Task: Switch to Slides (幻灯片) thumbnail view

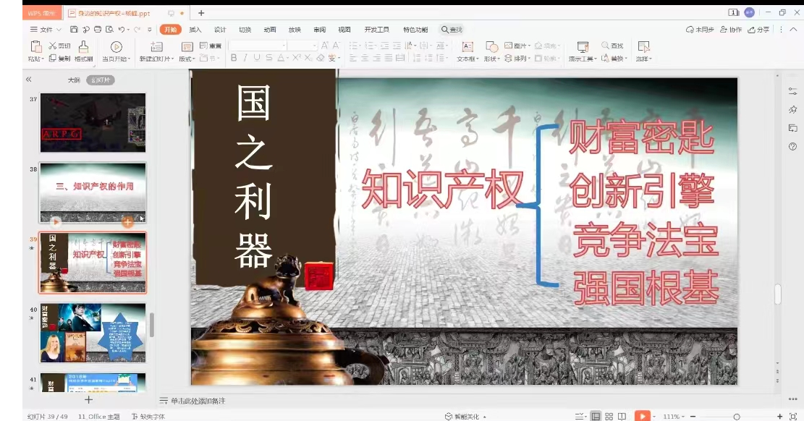Action: [x=100, y=80]
